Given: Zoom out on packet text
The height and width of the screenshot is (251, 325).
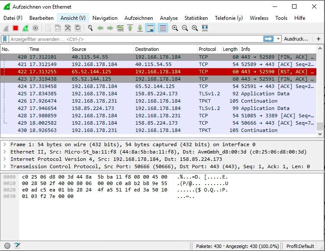Looking at the screenshot, I should (185, 28).
